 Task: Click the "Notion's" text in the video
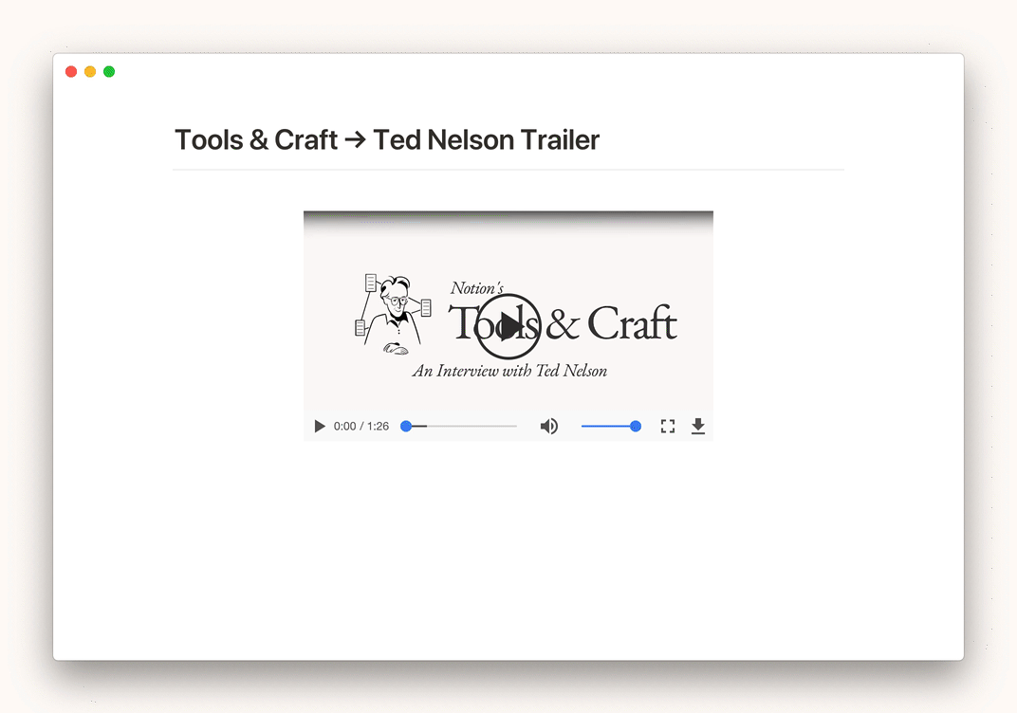(x=477, y=287)
